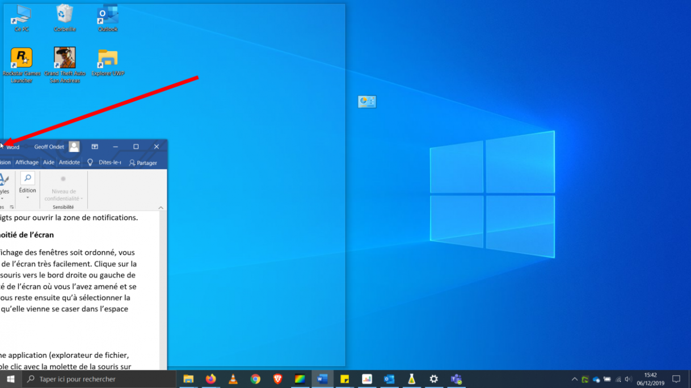Open the Antidote ribbon tab

click(x=69, y=163)
